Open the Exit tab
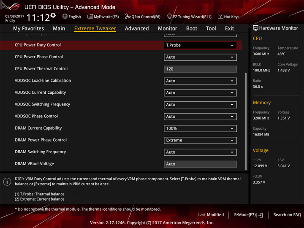Viewport: 304px width, 228px height. click(x=229, y=29)
